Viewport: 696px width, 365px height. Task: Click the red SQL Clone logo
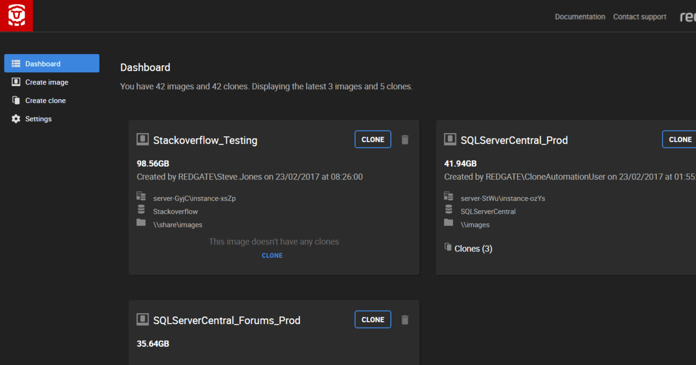click(16, 16)
